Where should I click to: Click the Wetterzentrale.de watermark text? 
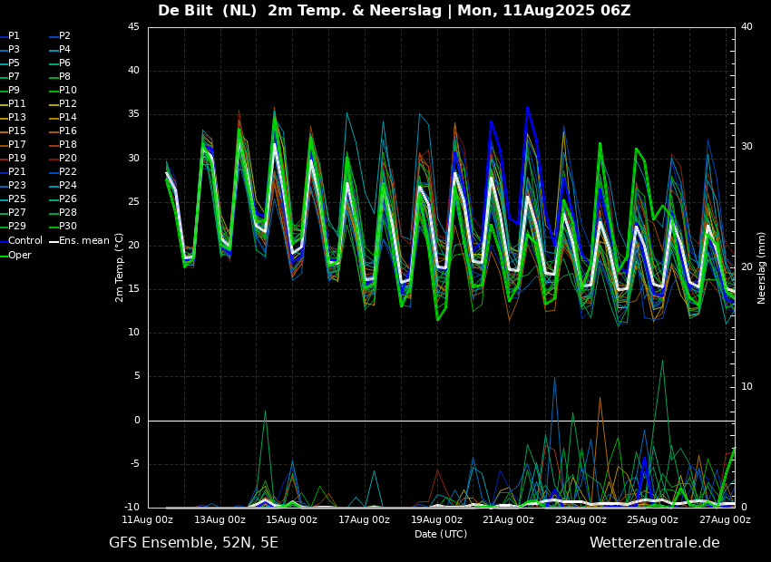click(x=655, y=543)
